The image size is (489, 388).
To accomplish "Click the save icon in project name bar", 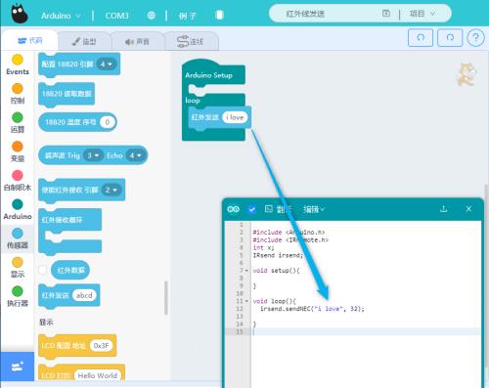I will tap(386, 14).
